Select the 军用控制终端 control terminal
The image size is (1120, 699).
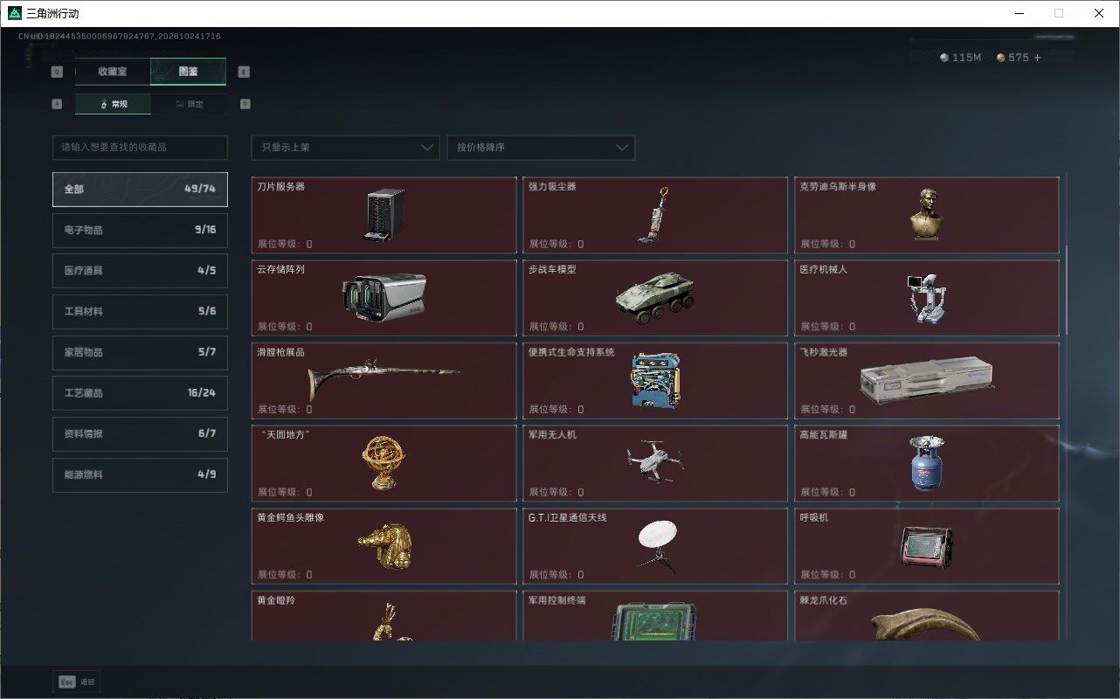tap(655, 616)
